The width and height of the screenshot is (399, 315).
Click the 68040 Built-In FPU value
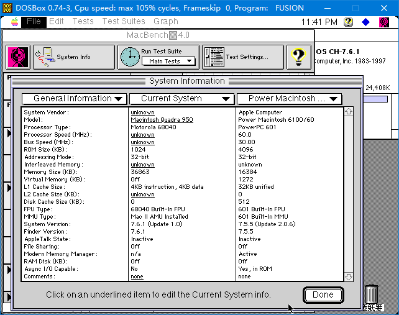[x=158, y=209]
